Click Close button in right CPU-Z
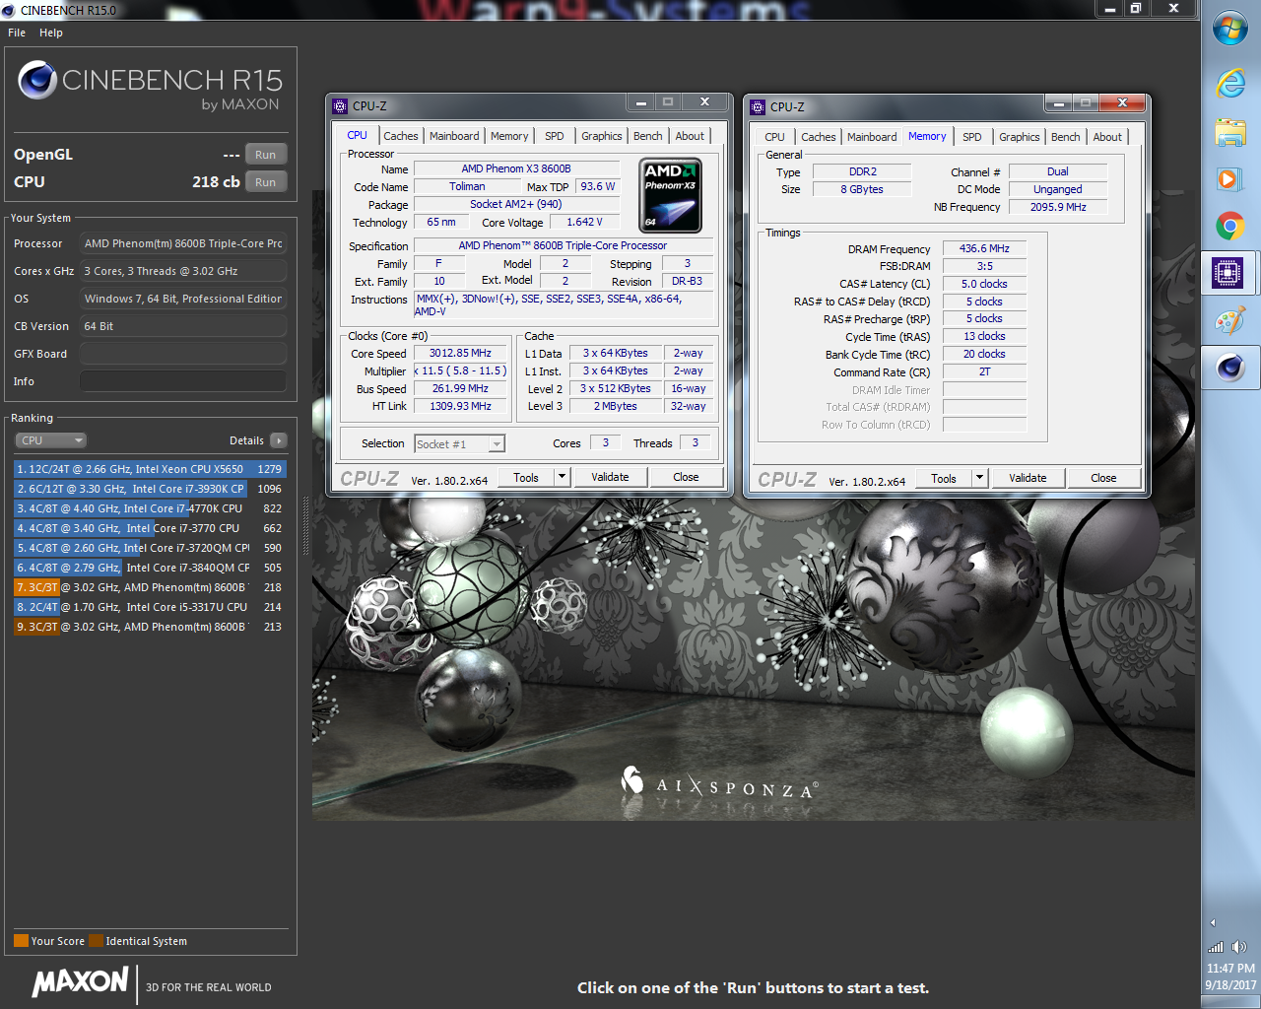The height and width of the screenshot is (1009, 1261). (x=1104, y=478)
